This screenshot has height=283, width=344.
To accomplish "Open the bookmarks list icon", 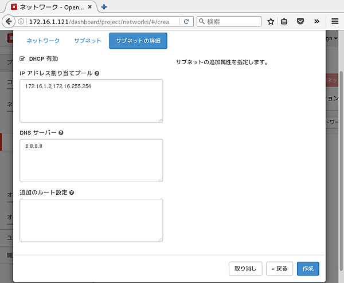I will (x=284, y=21).
